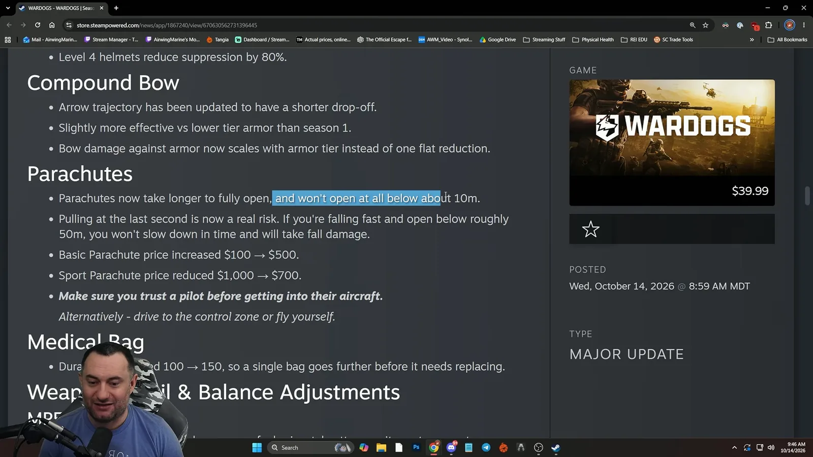Image resolution: width=813 pixels, height=457 pixels.
Task: Click the taskbar Search box
Action: click(310, 447)
